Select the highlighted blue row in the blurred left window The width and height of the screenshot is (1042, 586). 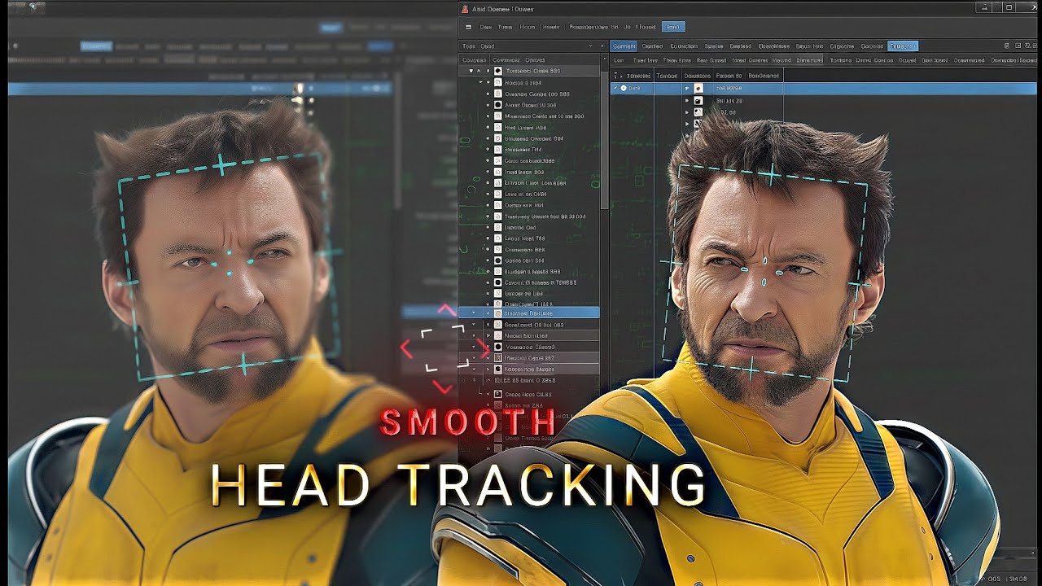201,88
